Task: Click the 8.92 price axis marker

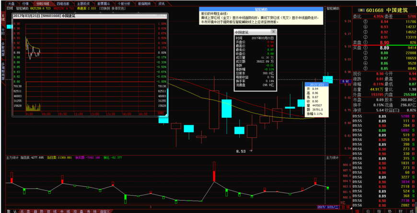Action: tap(346, 81)
